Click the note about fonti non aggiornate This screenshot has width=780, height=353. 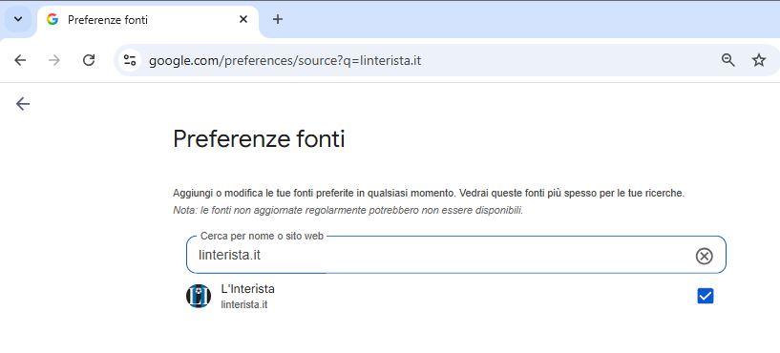tap(348, 210)
